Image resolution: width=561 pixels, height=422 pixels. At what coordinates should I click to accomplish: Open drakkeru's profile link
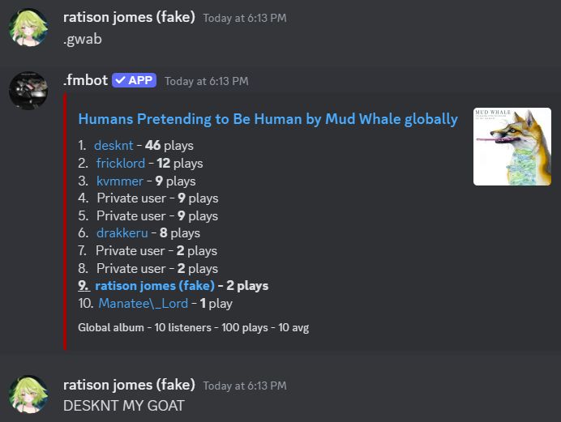(122, 233)
